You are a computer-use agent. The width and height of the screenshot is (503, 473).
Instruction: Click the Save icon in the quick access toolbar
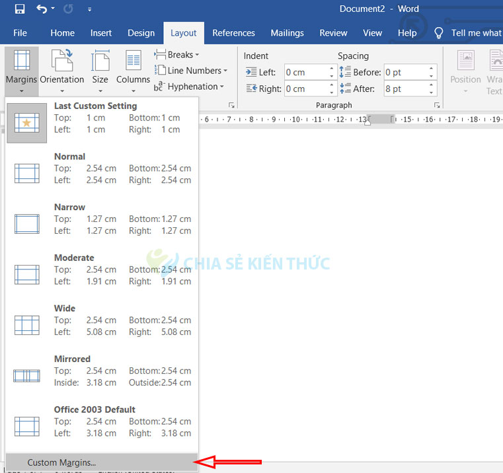tap(20, 9)
